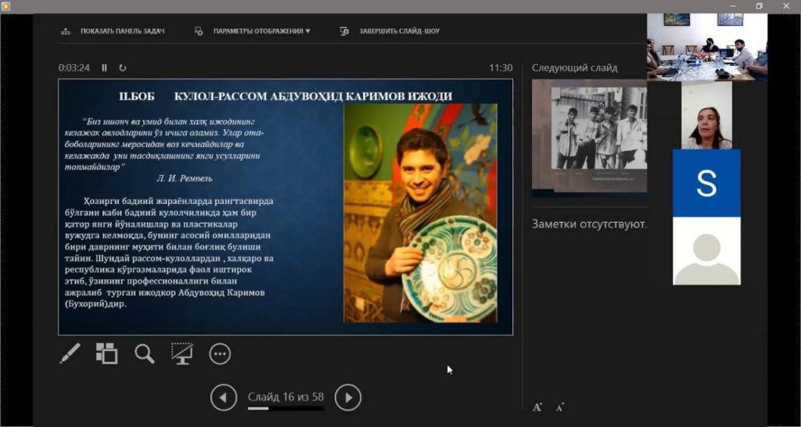Viewport: 801px width, 427px height.
Task: Expand 'Параметры отображения' dropdown
Action: pyautogui.click(x=261, y=31)
